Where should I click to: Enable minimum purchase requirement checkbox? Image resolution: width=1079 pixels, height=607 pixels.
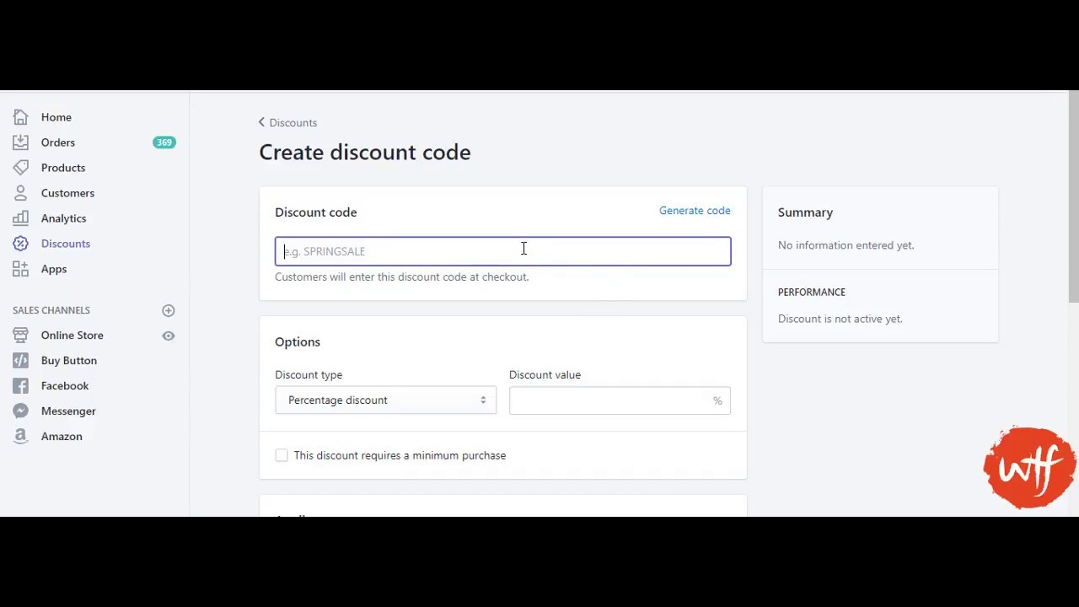pyautogui.click(x=282, y=455)
